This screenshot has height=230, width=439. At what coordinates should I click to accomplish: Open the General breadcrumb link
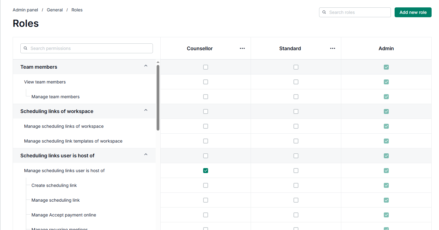55,10
